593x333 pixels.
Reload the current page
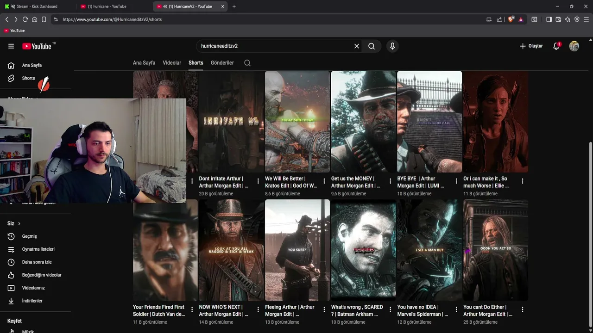25,19
